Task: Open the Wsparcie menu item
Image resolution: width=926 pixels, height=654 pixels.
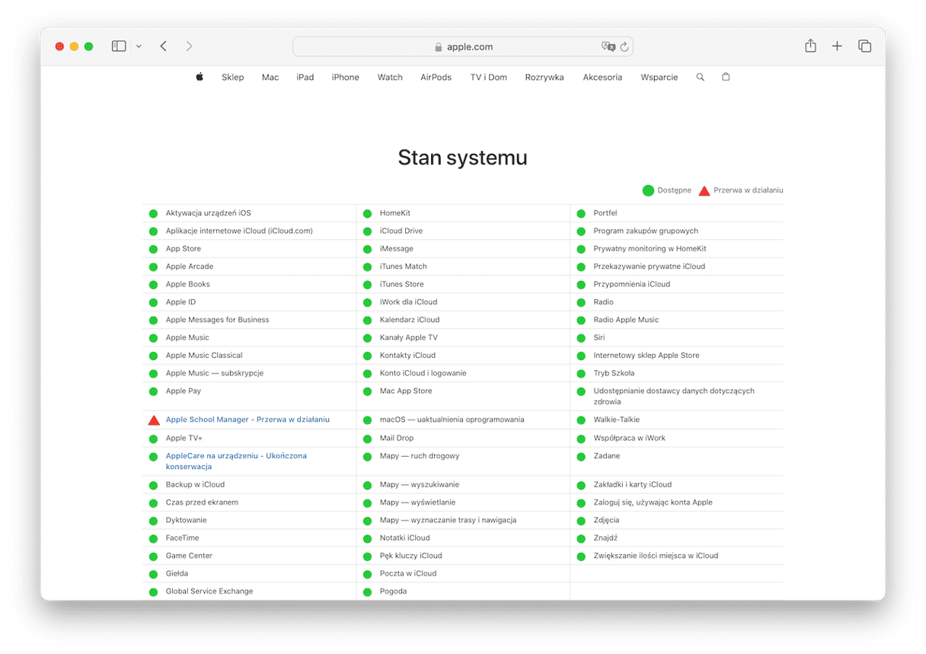Action: coord(659,77)
